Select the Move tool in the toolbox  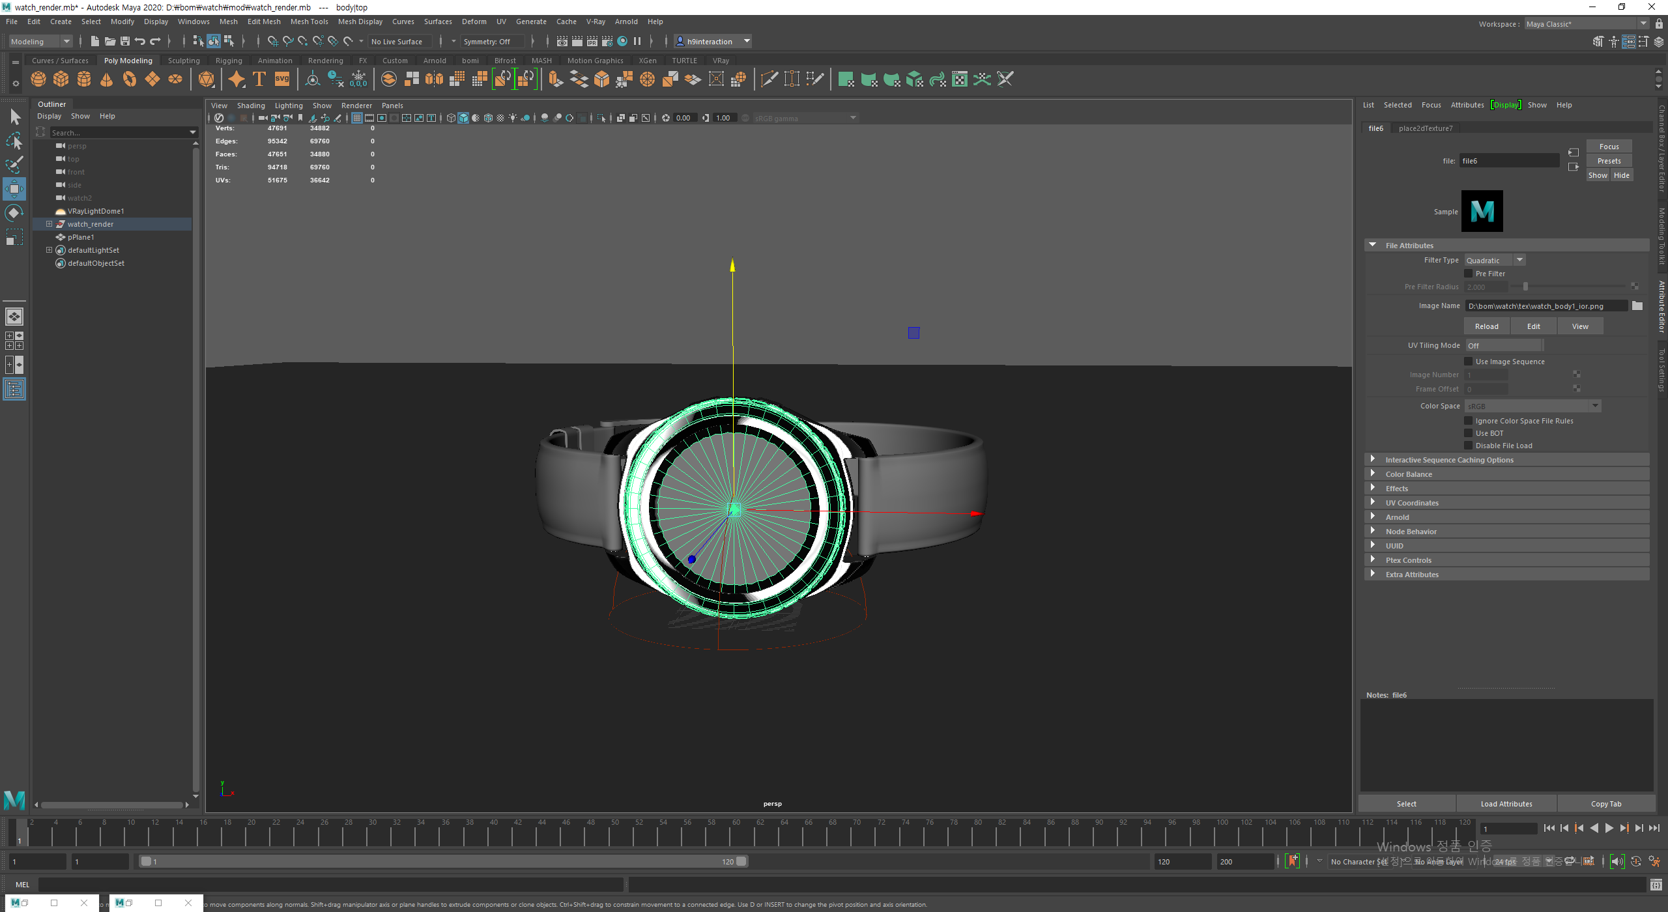pyautogui.click(x=14, y=189)
